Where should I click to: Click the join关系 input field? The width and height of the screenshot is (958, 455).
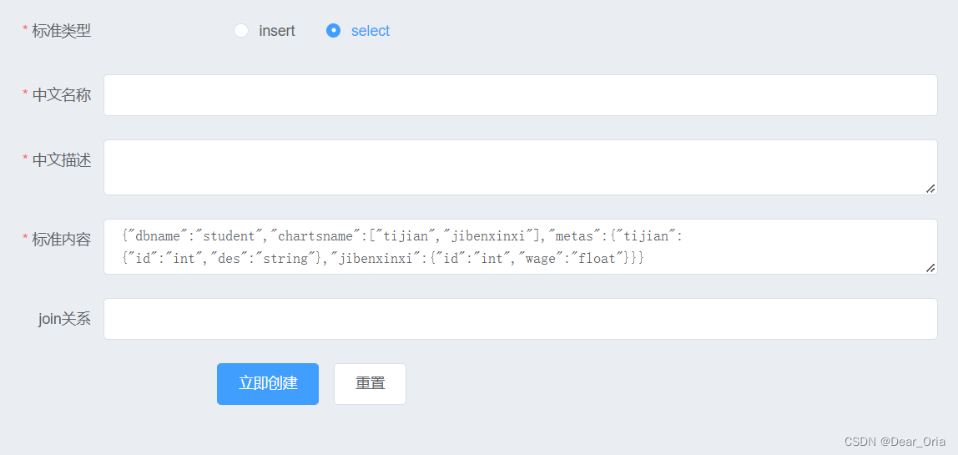521,319
